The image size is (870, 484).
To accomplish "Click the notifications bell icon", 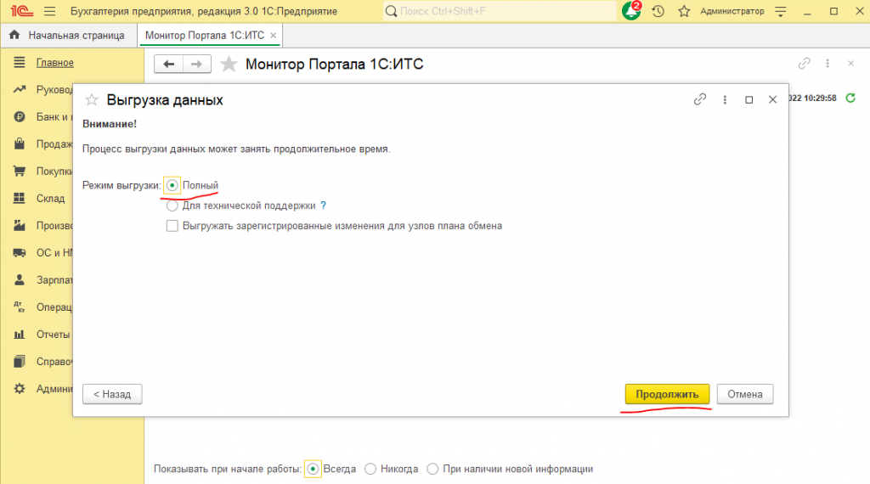I will (630, 12).
